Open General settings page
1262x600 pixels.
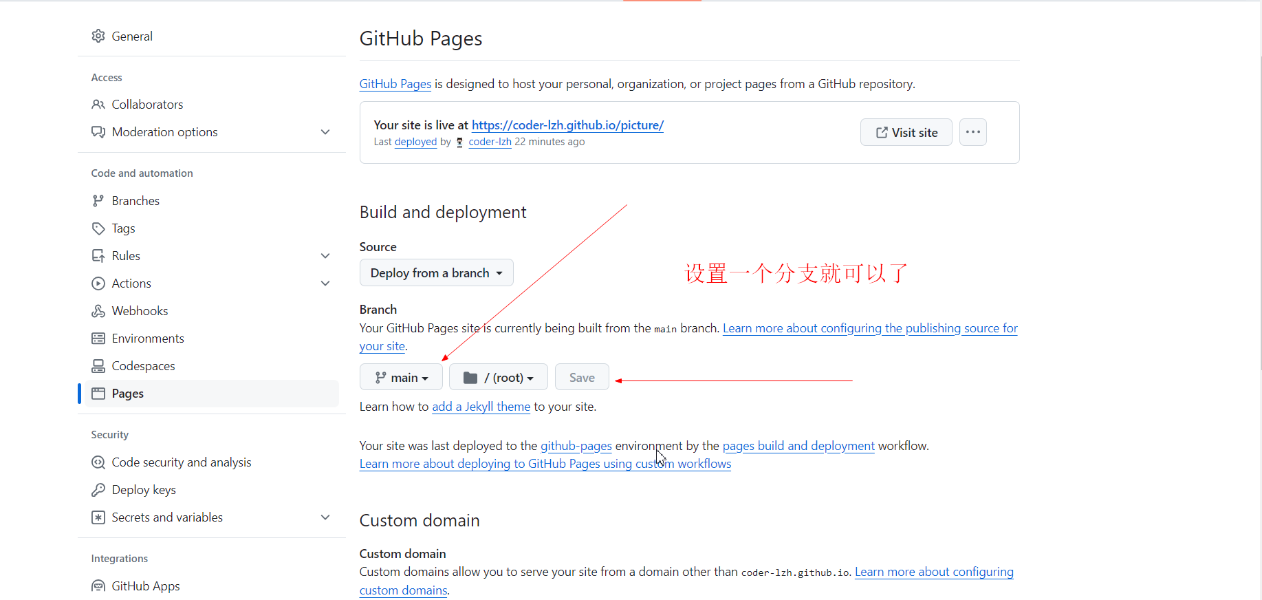click(212, 36)
